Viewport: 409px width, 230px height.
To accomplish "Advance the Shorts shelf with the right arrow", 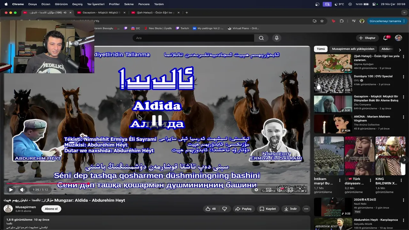I will coord(404,160).
